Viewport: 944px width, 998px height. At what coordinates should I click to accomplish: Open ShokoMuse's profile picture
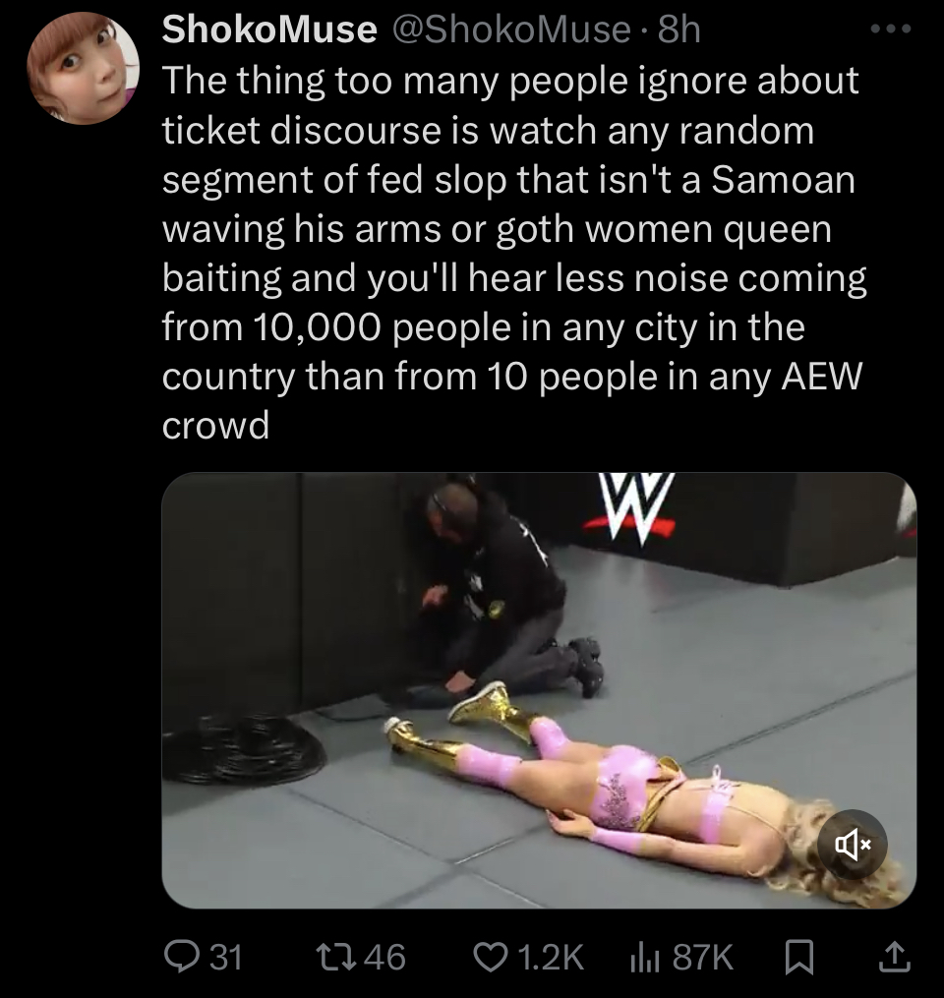click(x=83, y=69)
